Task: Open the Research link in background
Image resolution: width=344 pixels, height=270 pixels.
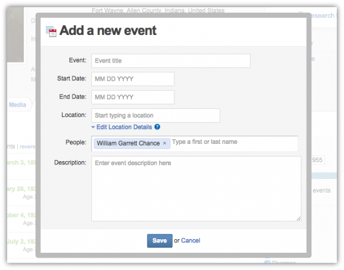Action: (x=322, y=15)
